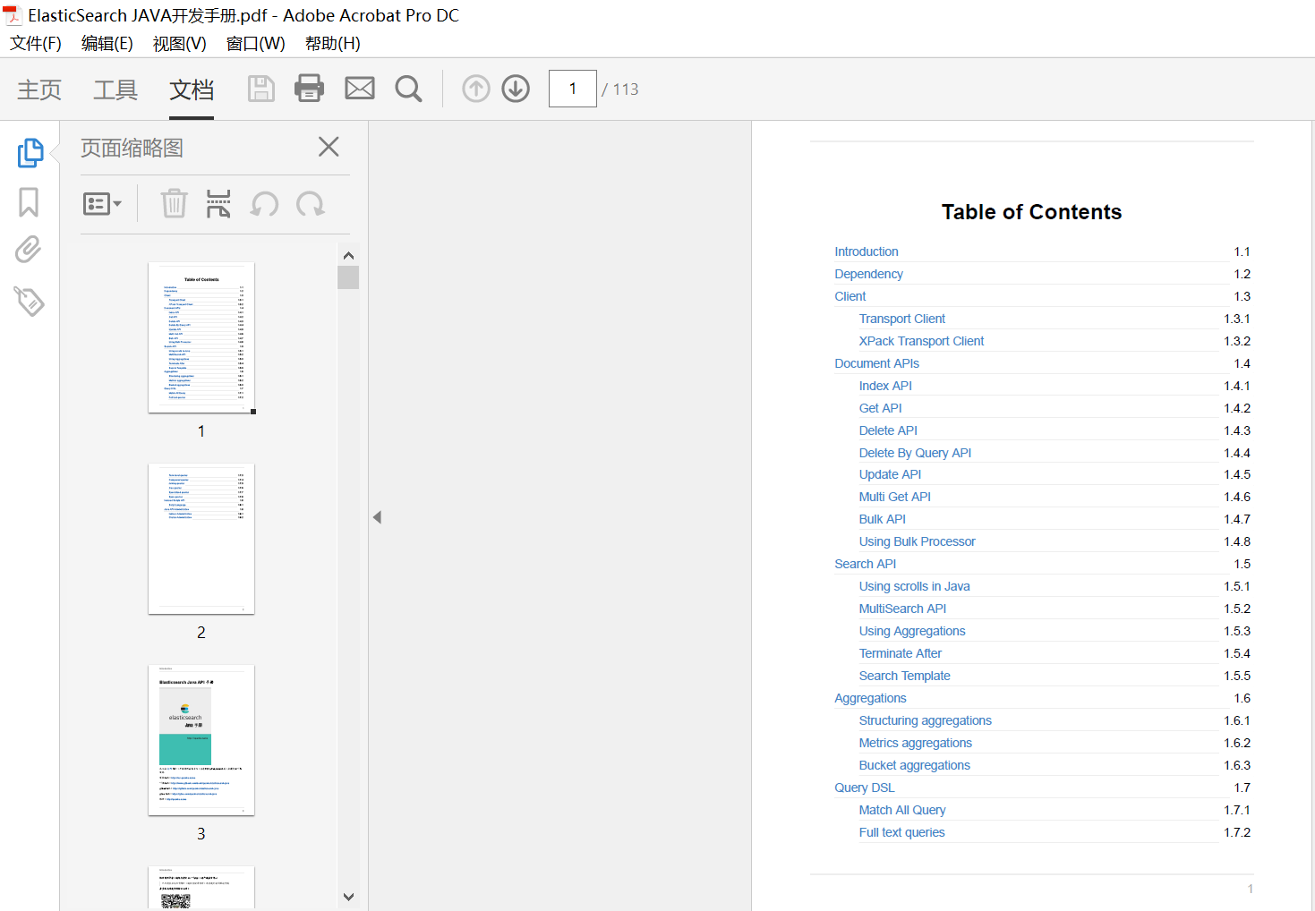Send file by email envelope icon
1315x911 pixels.
coord(360,89)
